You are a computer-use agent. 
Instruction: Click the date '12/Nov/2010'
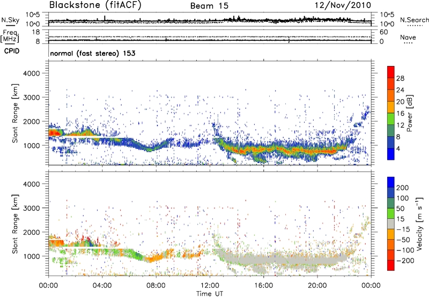point(343,5)
